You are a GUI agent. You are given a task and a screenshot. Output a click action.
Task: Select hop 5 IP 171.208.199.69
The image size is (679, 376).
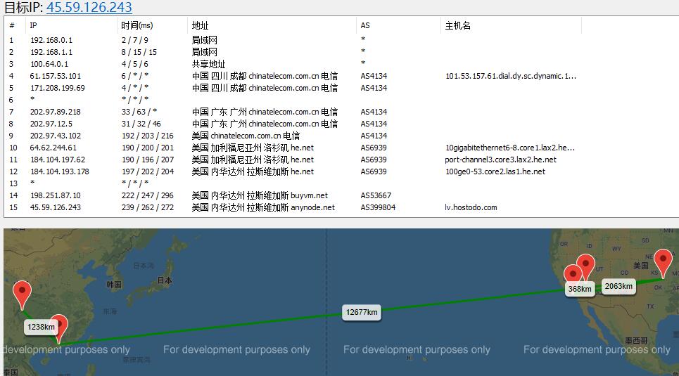click(58, 88)
